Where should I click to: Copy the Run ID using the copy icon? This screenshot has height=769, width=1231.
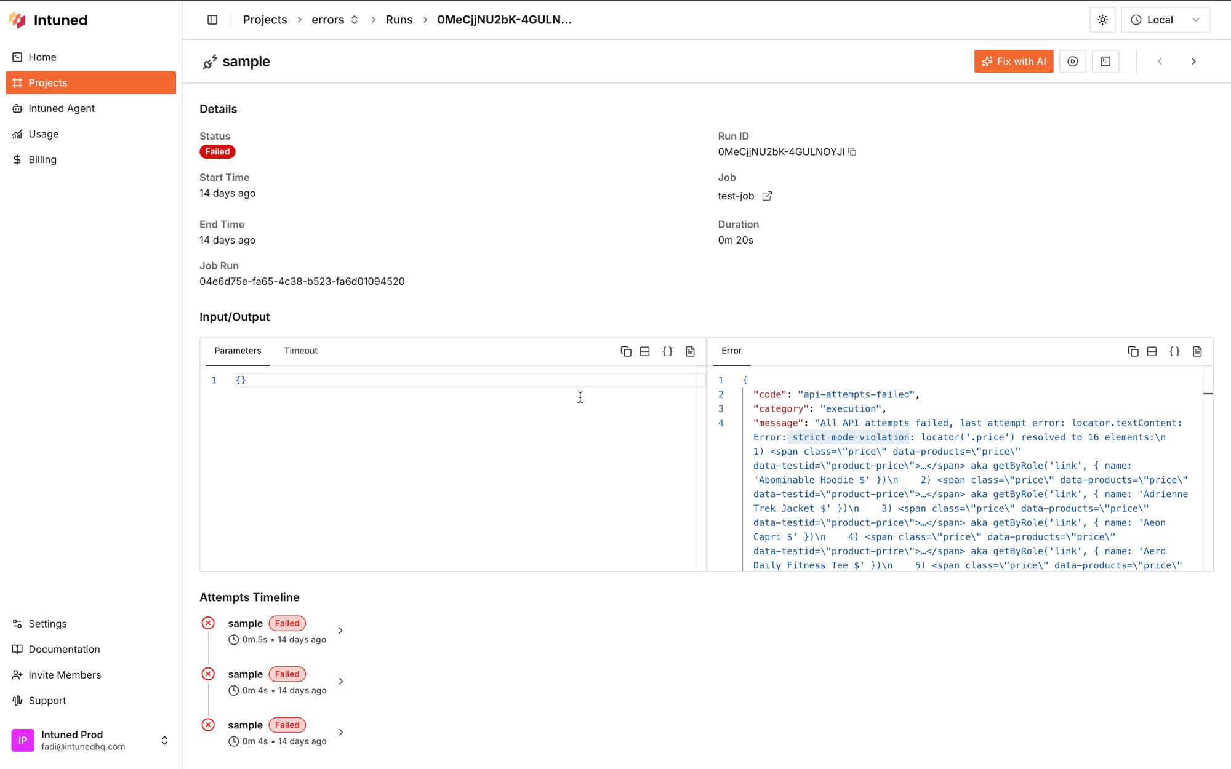tap(852, 151)
